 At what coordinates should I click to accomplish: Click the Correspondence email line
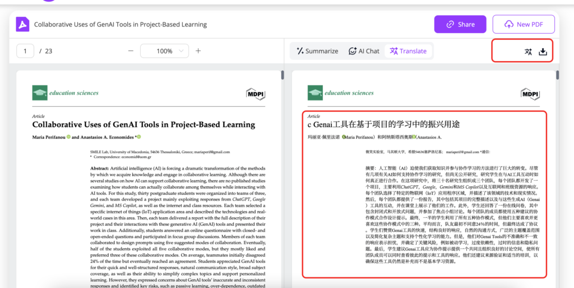click(x=121, y=157)
